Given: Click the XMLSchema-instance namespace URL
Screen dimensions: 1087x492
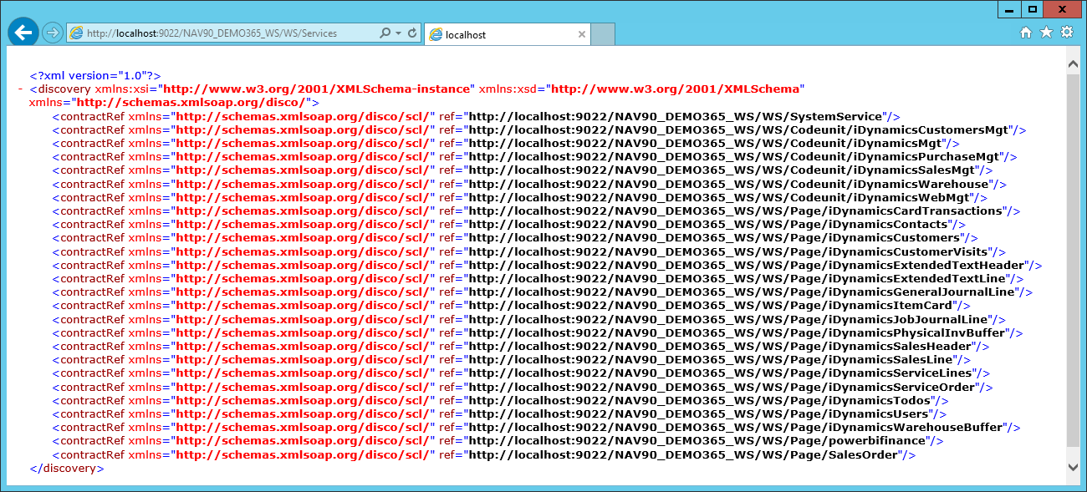Looking at the screenshot, I should [317, 89].
